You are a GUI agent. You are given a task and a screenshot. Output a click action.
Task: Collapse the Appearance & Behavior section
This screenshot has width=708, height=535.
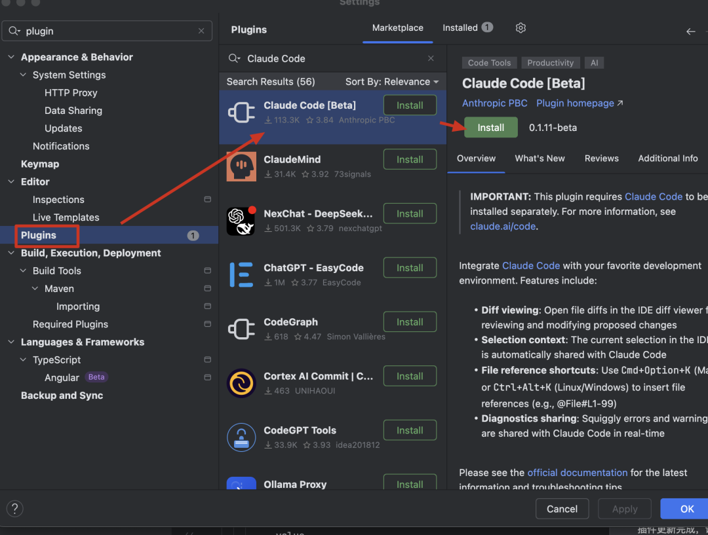(11, 57)
